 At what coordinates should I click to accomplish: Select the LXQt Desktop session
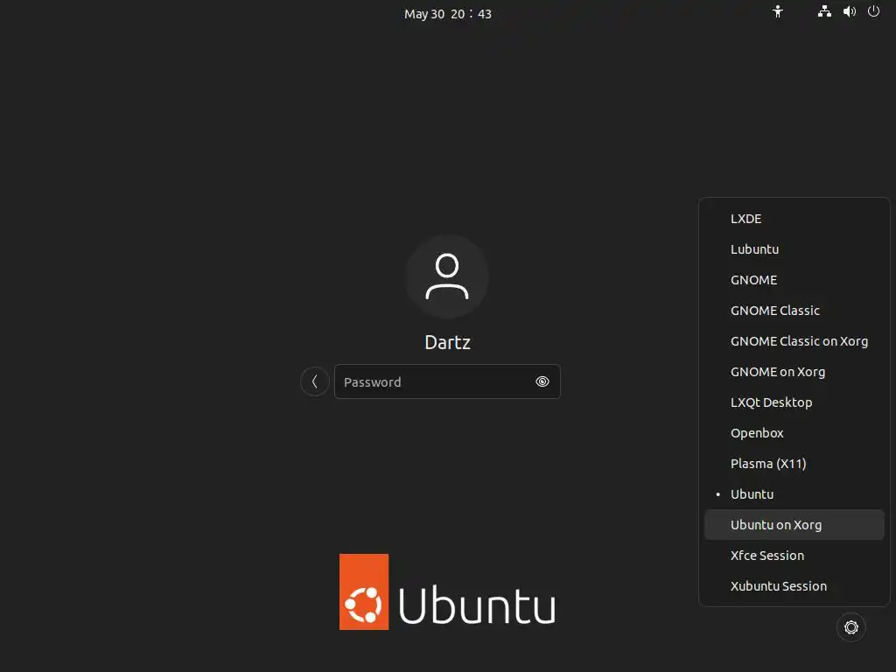(x=794, y=402)
